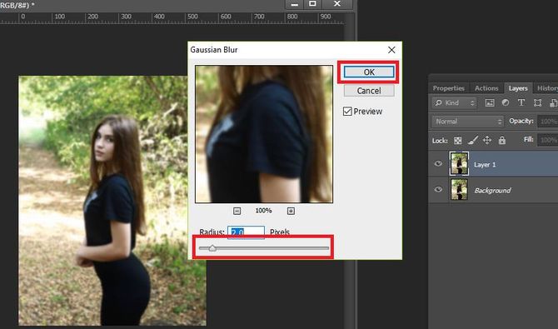Switch to the Properties tab
The height and width of the screenshot is (329, 558).
[x=448, y=88]
